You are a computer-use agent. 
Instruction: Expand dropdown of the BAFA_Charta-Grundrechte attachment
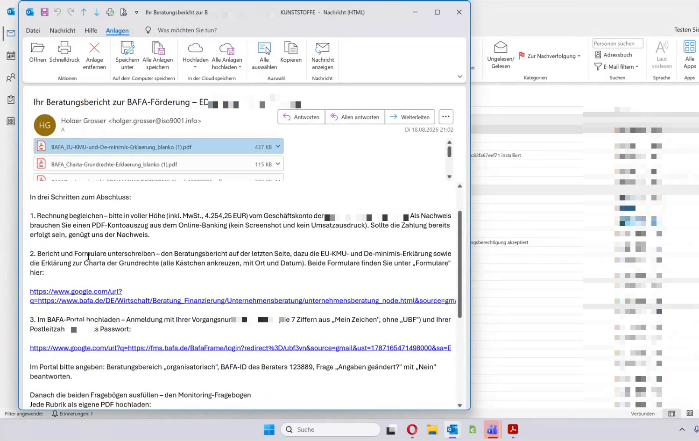coord(278,164)
